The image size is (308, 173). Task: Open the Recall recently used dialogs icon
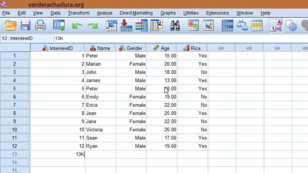(59, 25)
